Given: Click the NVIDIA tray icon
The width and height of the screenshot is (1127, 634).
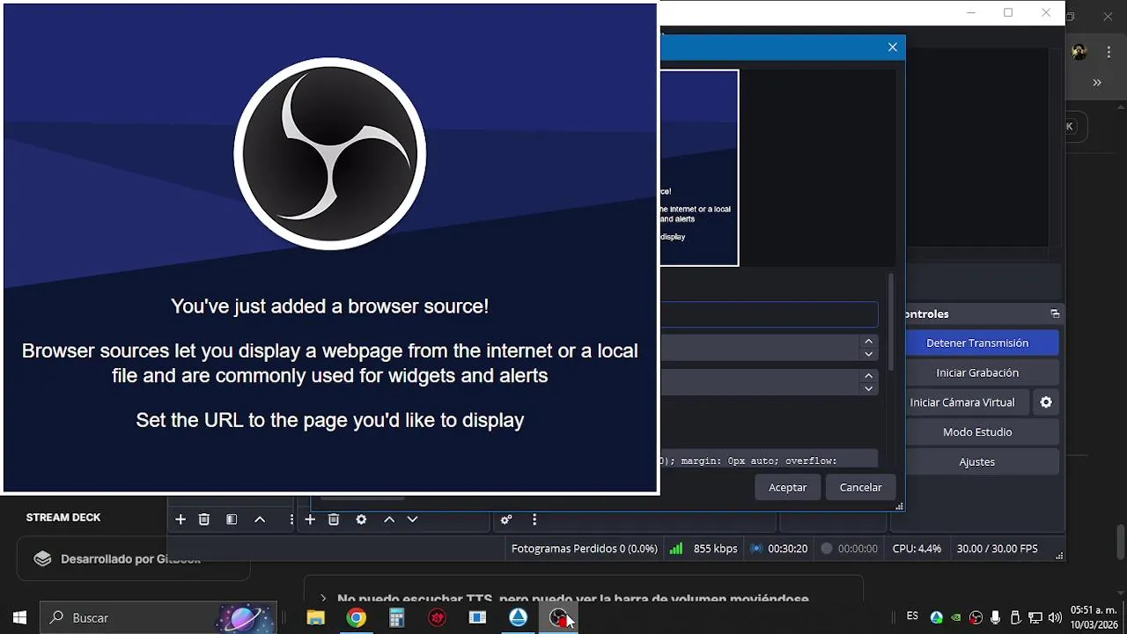Looking at the screenshot, I should pos(956,618).
